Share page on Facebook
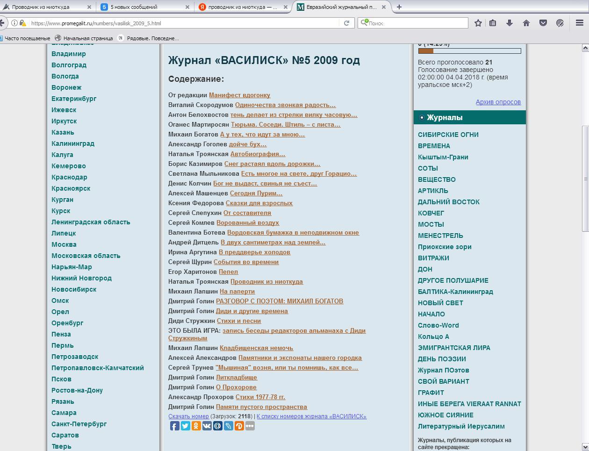This screenshot has height=451, width=589. click(174, 426)
